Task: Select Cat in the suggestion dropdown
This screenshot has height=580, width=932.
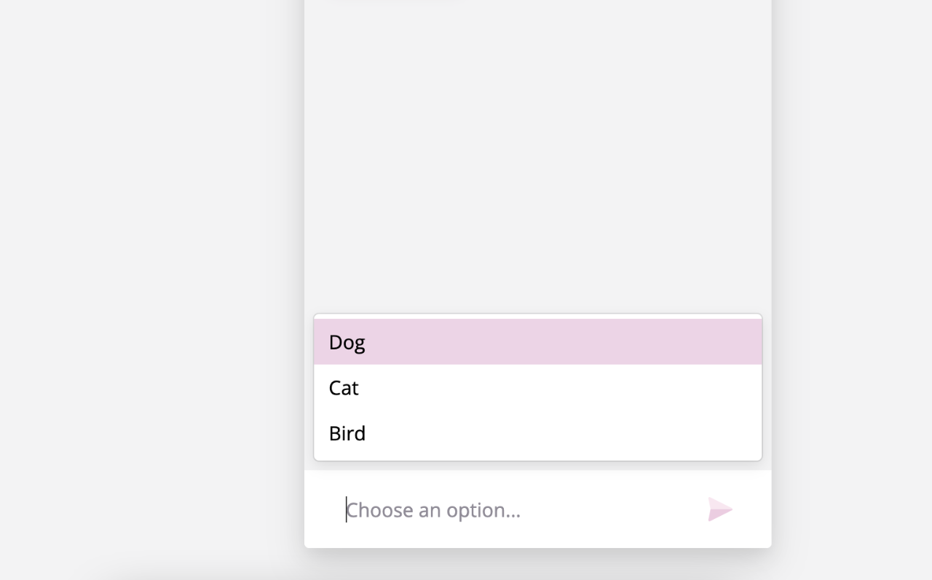Action: pos(538,387)
